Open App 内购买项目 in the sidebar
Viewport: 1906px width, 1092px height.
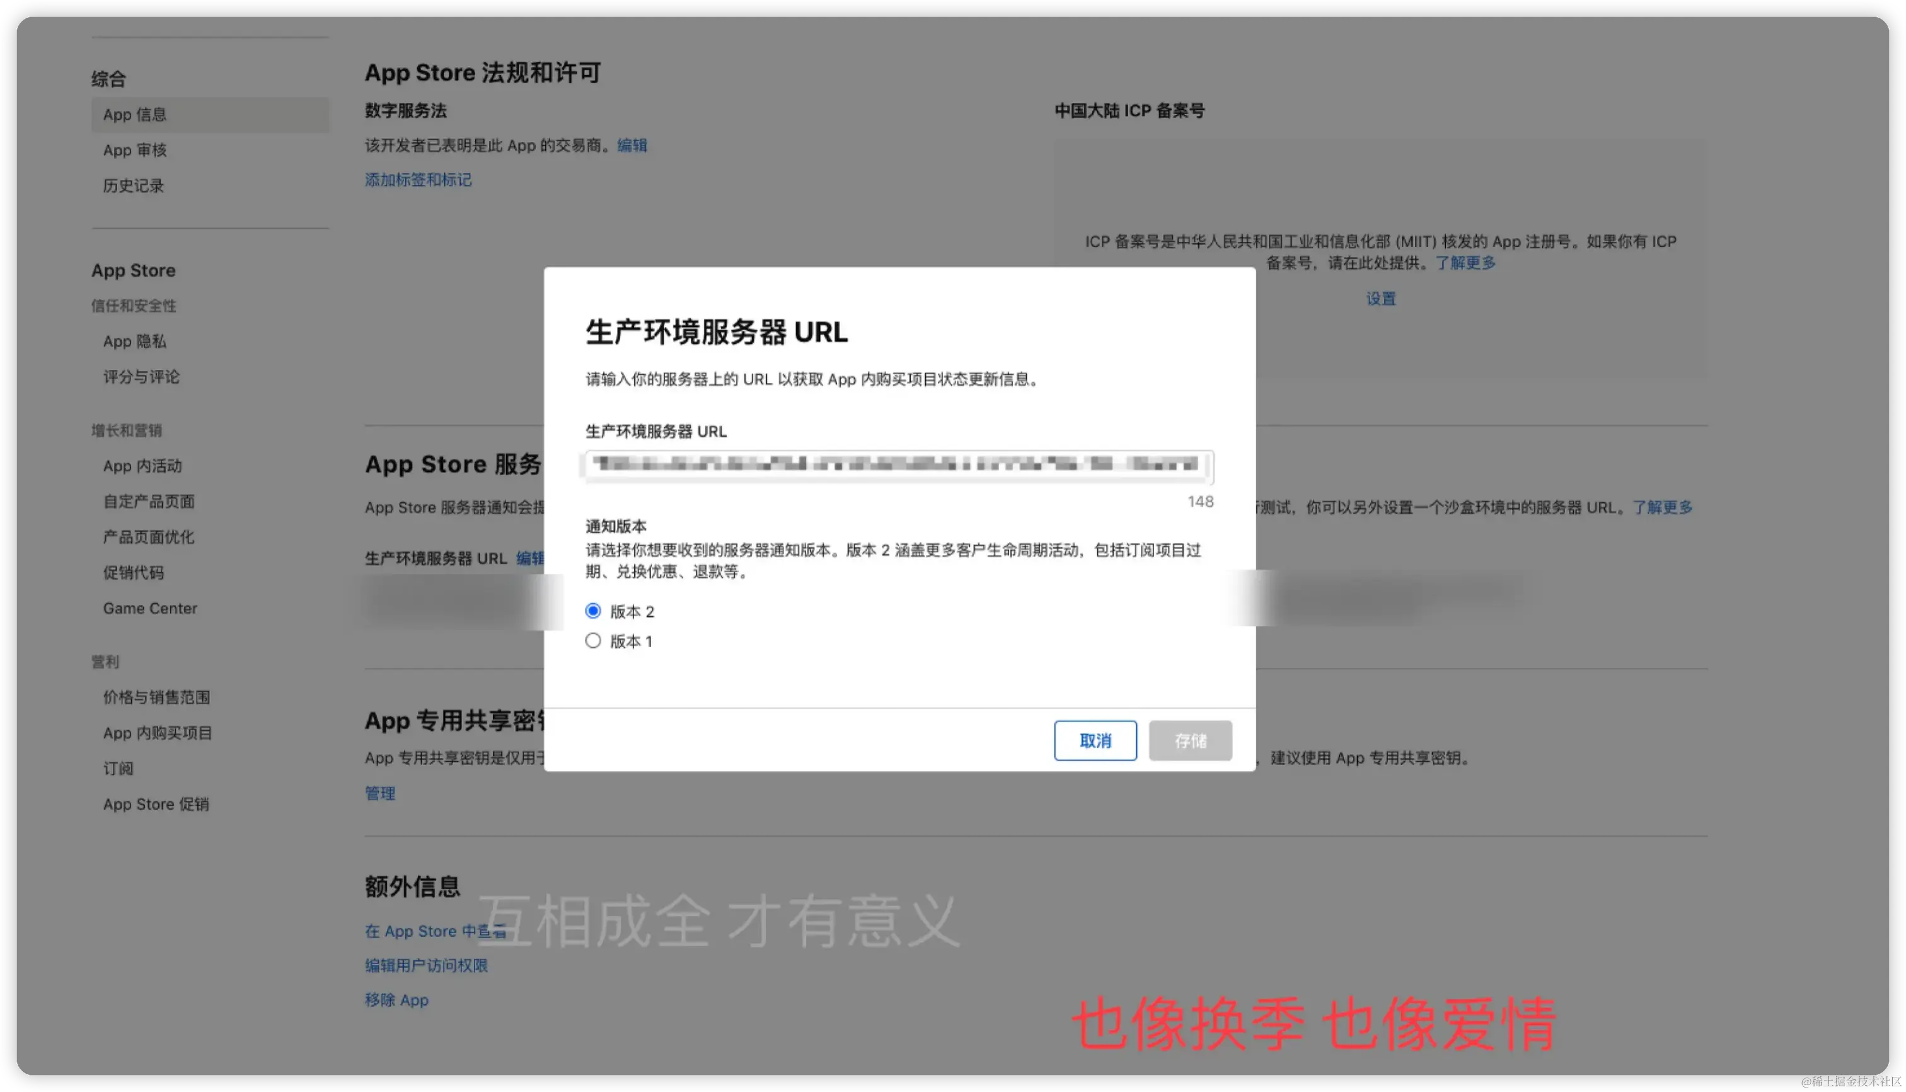[x=158, y=733]
